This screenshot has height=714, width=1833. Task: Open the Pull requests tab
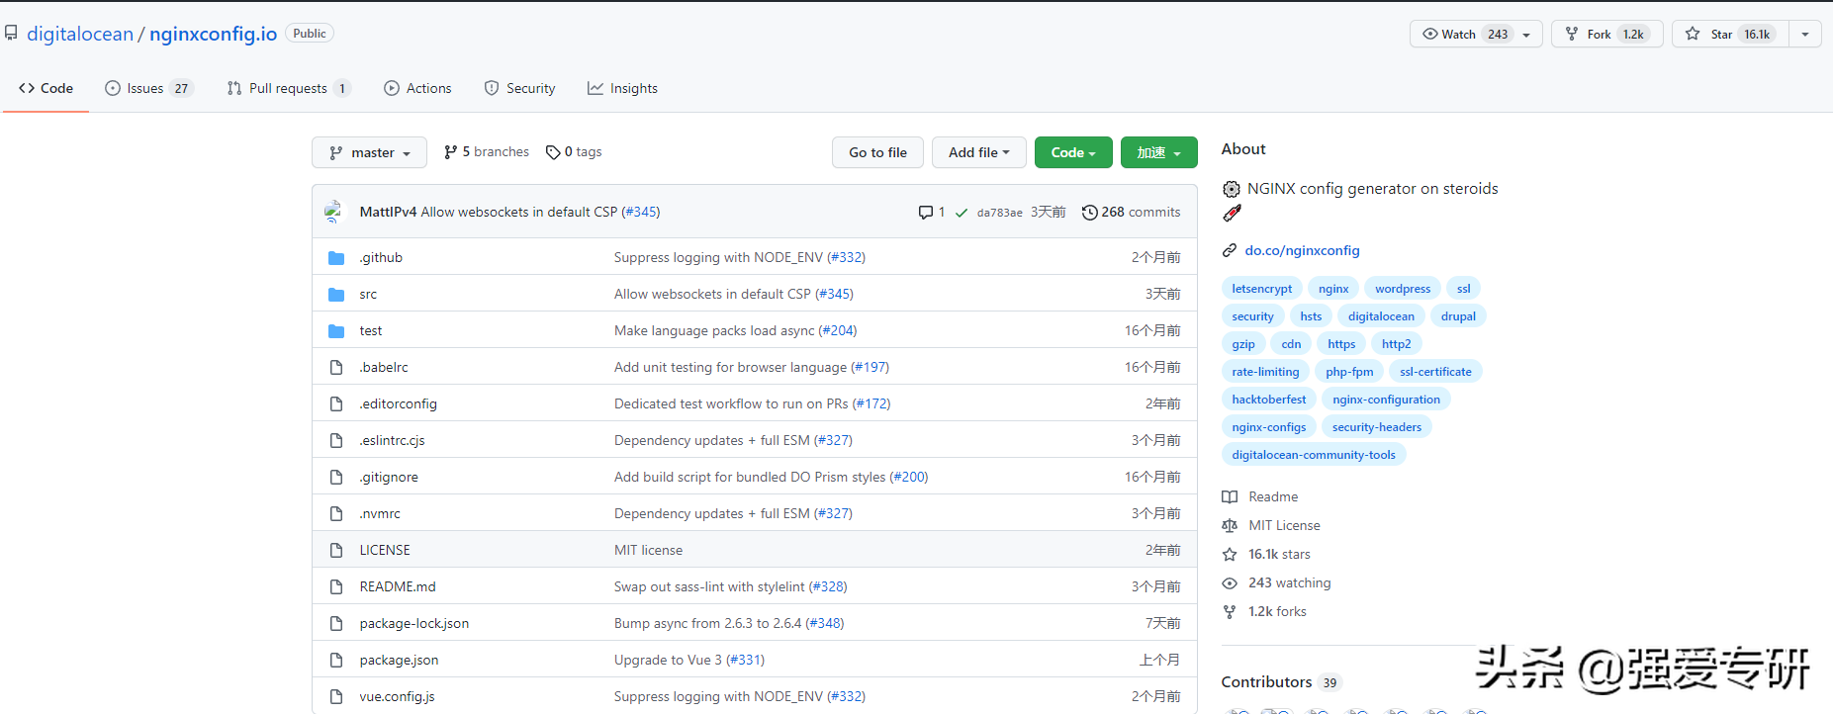point(289,88)
